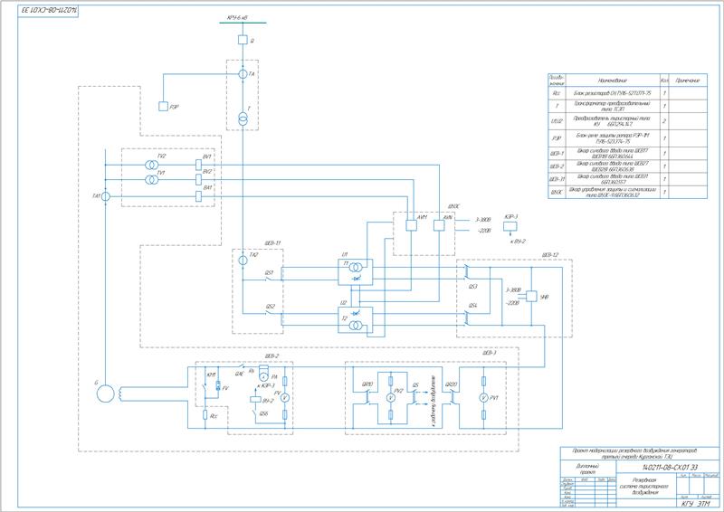
Task: Click the TV2 voltage transformer symbol
Action: (x=150, y=165)
